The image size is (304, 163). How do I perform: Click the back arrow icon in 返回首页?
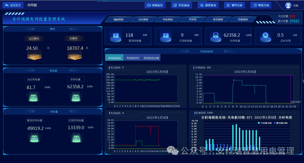[7, 5]
